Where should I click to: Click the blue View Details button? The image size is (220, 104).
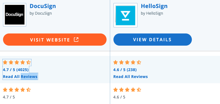153,40
